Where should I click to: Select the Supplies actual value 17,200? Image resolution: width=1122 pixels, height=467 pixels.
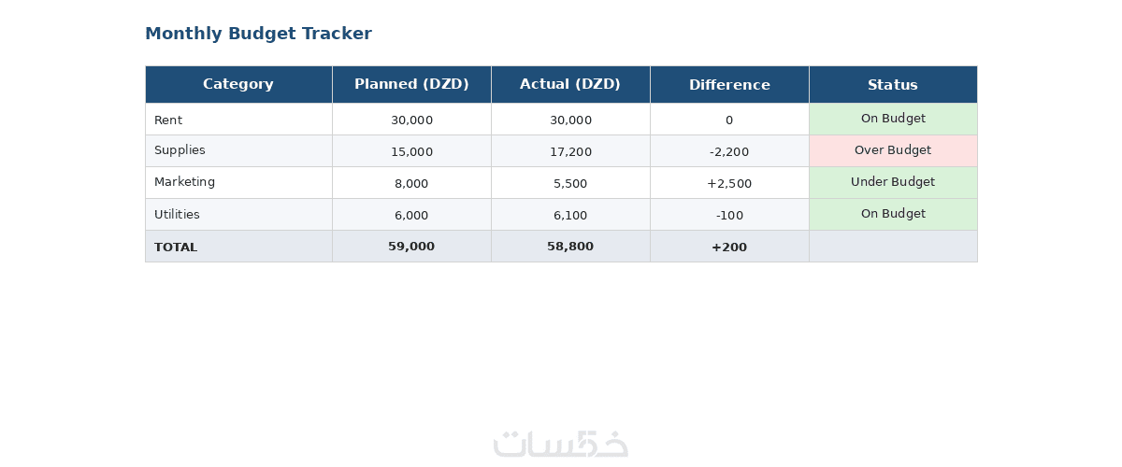pyautogui.click(x=570, y=151)
